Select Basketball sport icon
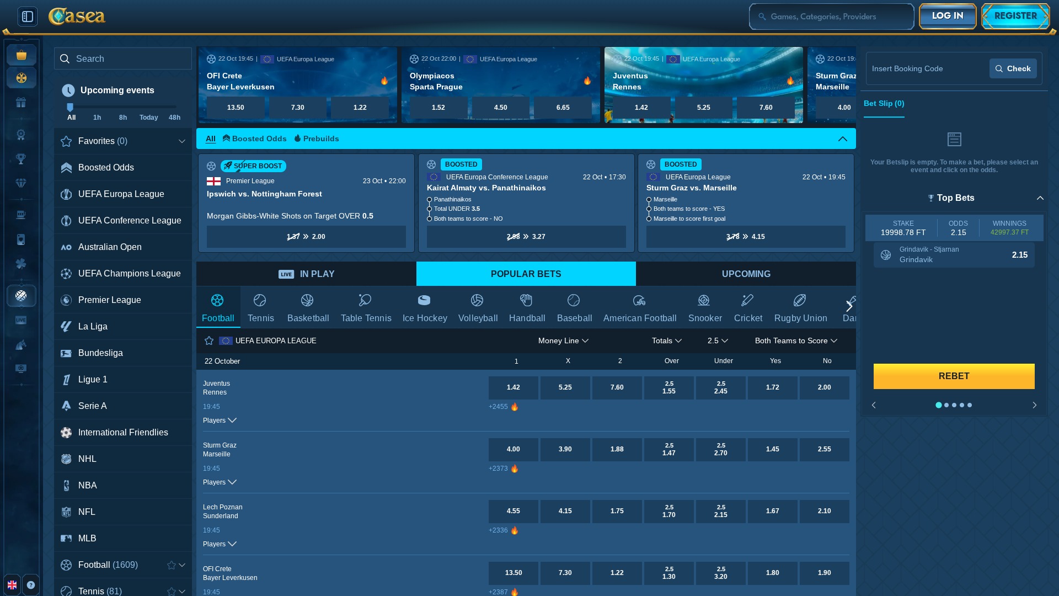This screenshot has height=596, width=1059. [x=308, y=308]
